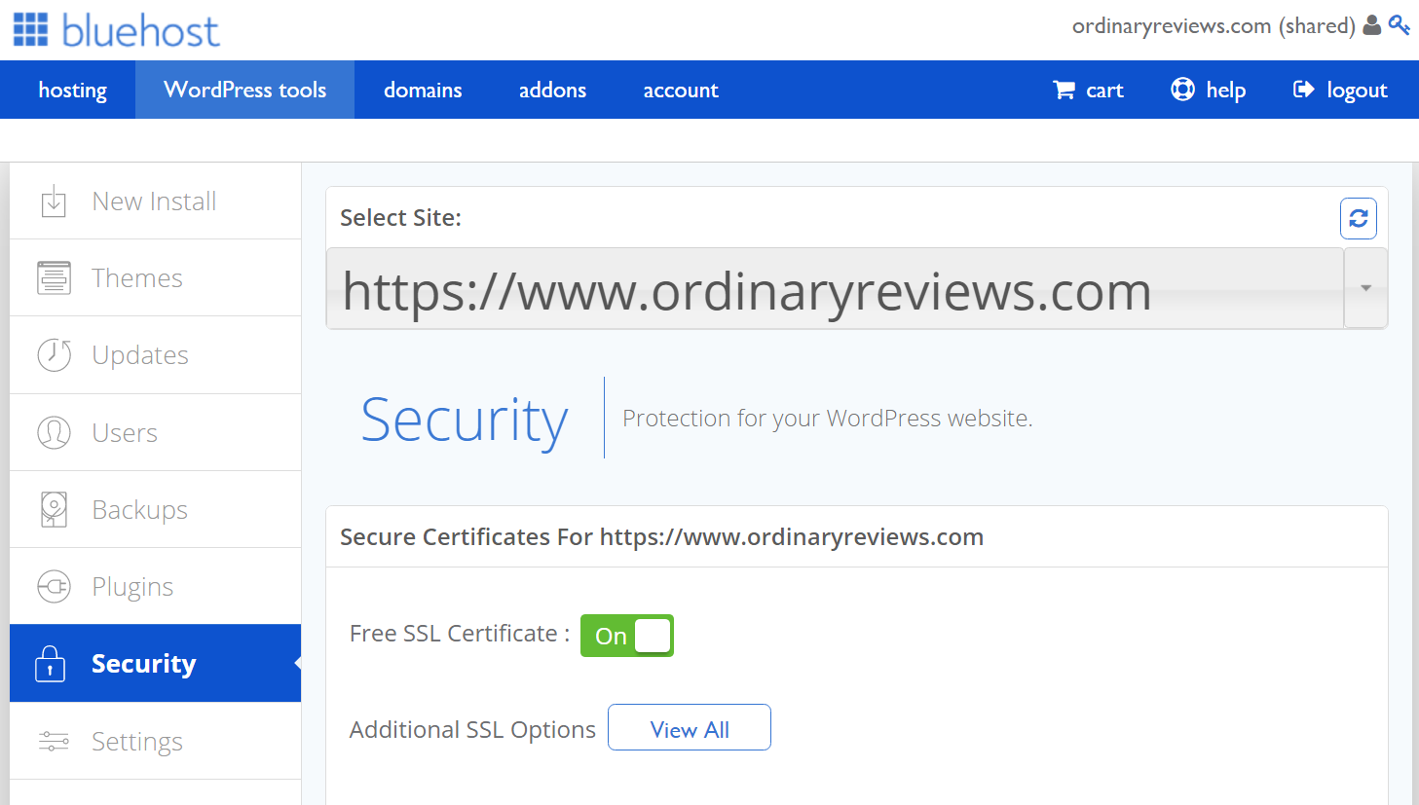
Task: Click the bluehost wordmark
Action: coord(141,30)
